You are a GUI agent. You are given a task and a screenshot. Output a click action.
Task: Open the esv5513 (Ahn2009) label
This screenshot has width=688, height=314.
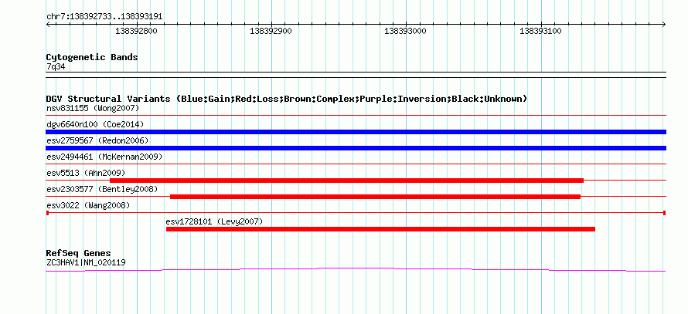click(x=86, y=173)
